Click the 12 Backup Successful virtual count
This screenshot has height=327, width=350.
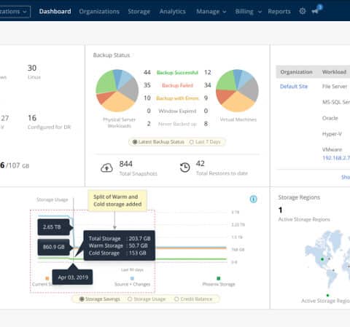pos(207,72)
